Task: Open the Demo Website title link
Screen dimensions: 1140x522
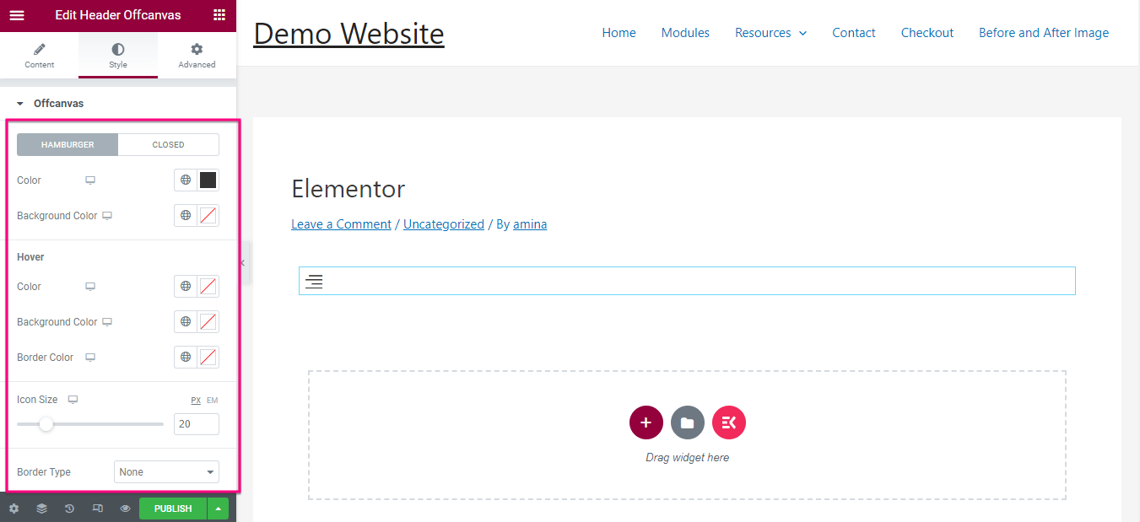Action: point(348,33)
